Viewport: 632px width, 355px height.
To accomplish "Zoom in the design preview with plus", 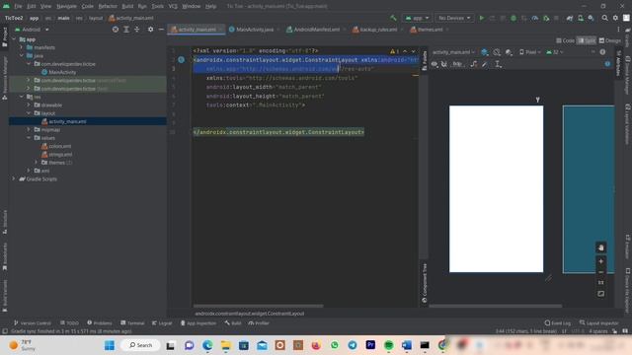I will pos(600,261).
